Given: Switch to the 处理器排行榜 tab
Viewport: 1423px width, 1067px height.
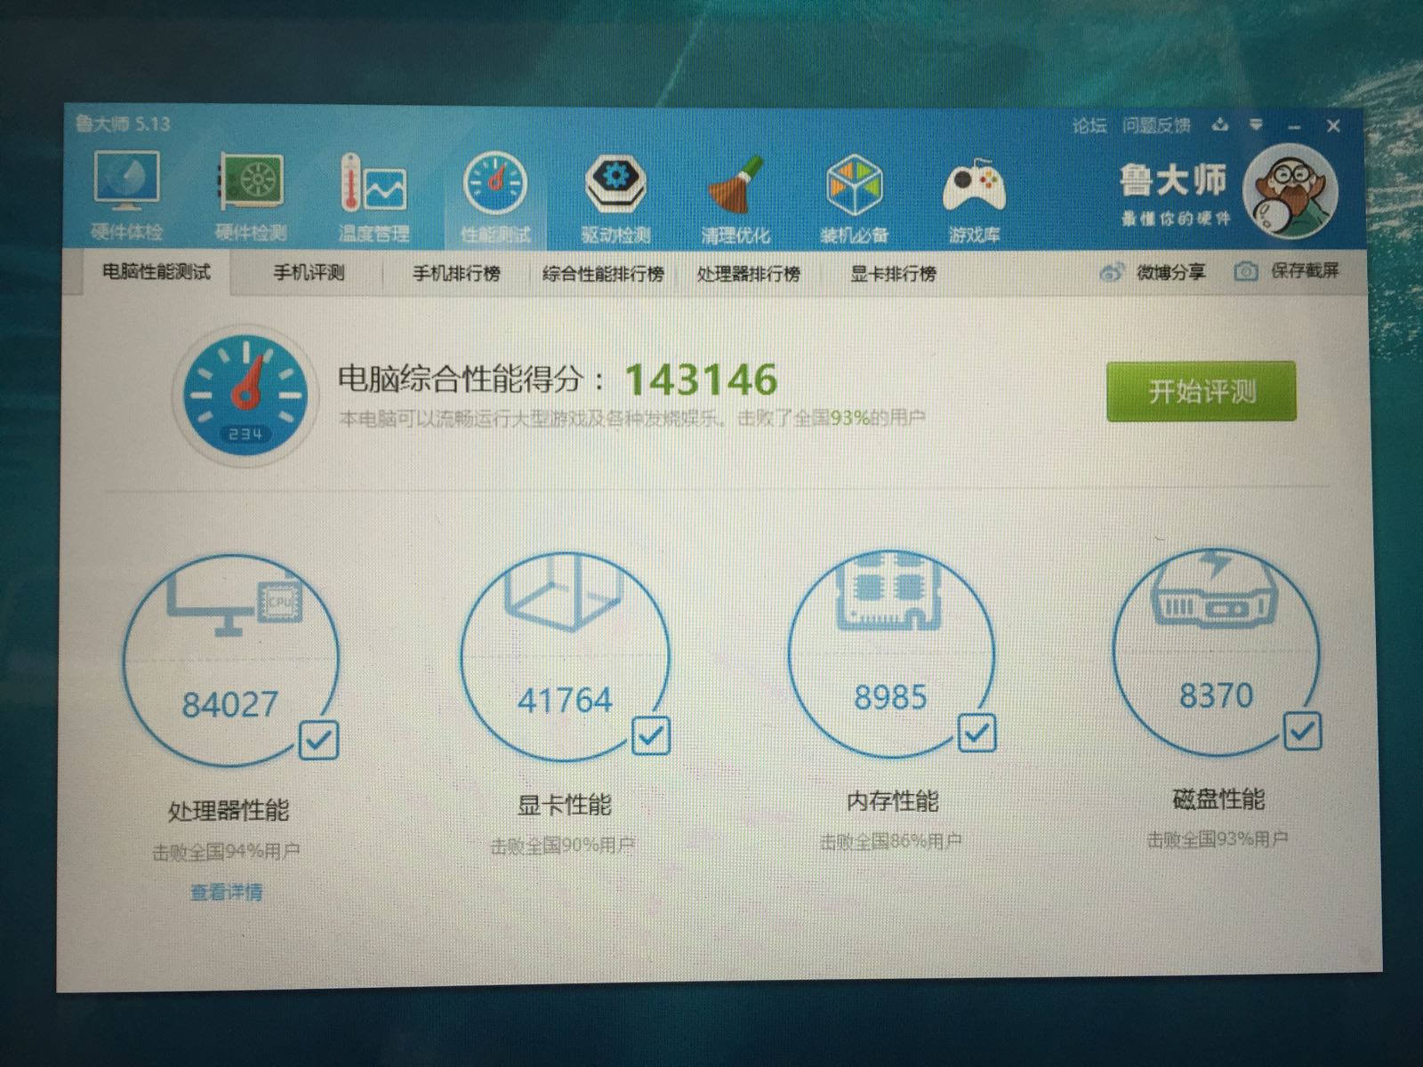Looking at the screenshot, I should pyautogui.click(x=748, y=275).
